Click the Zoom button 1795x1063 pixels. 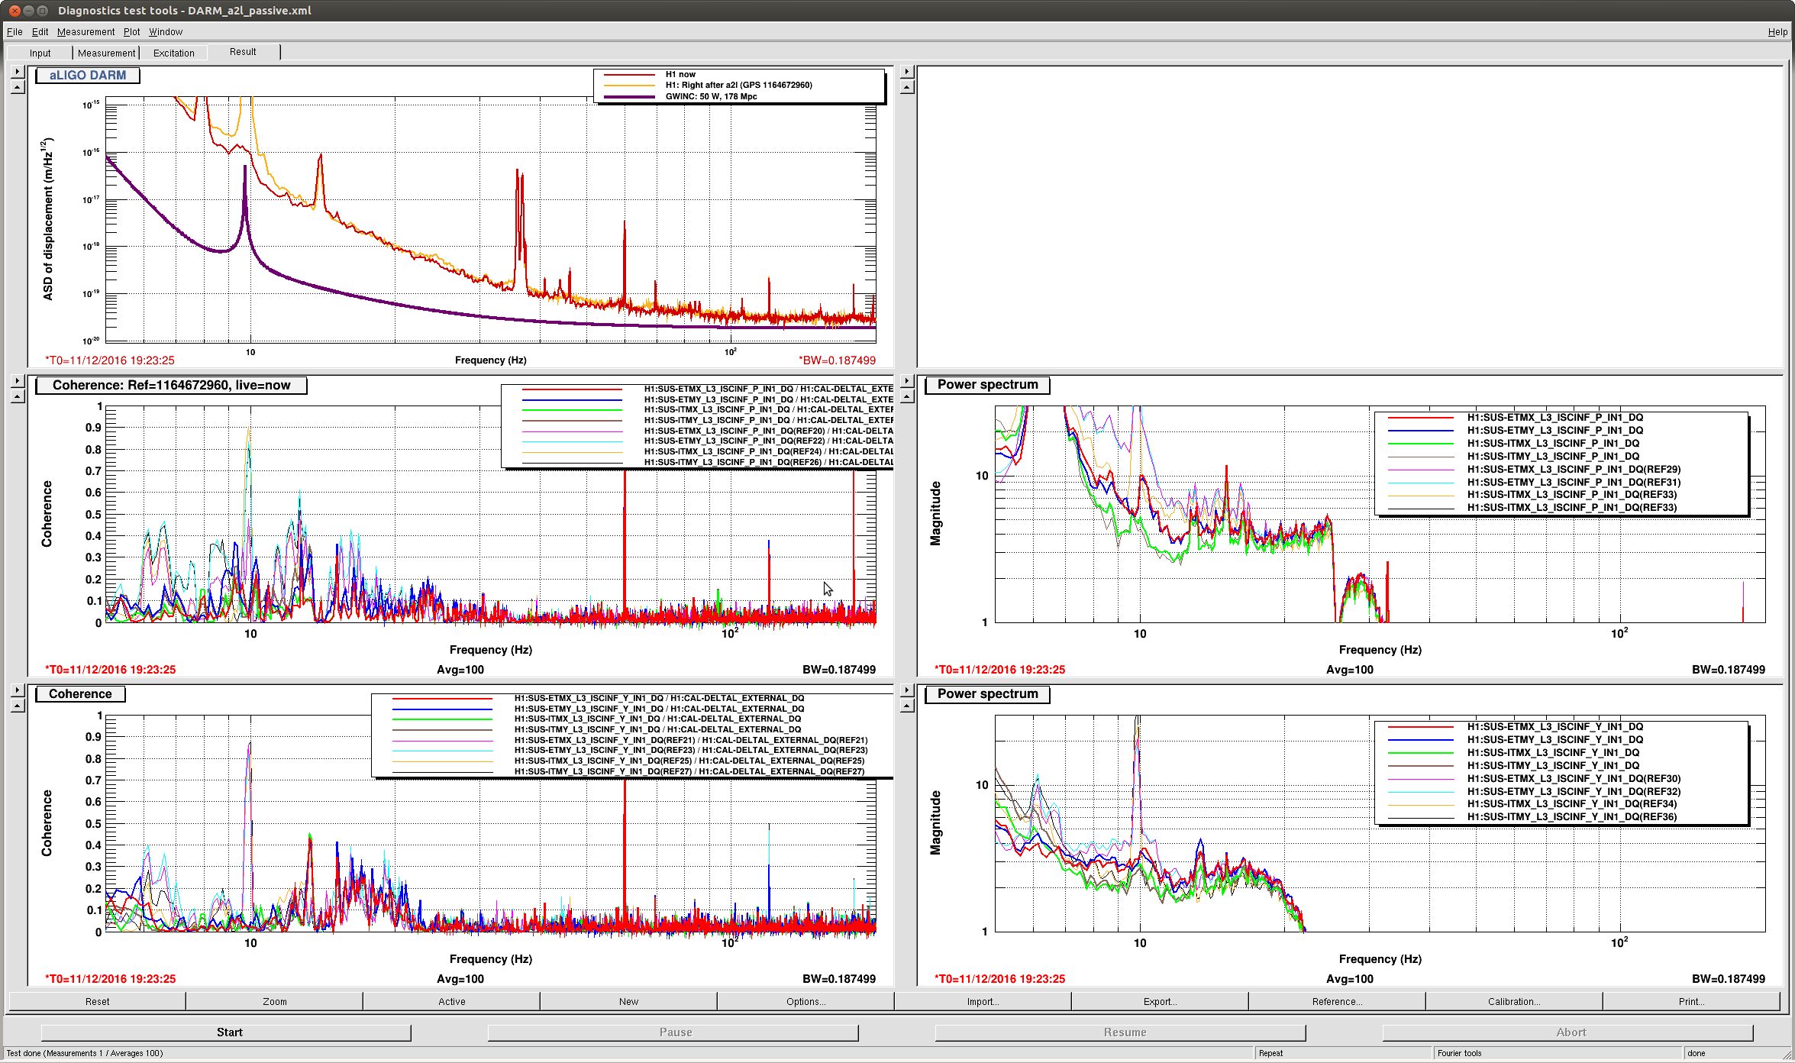pos(274,1001)
